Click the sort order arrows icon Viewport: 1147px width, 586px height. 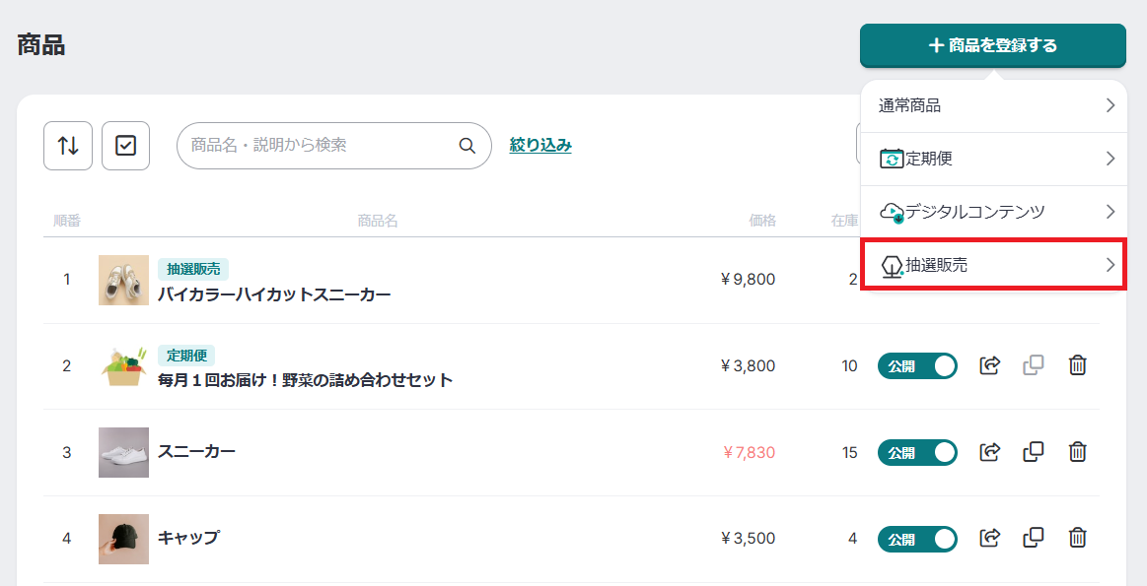tap(68, 146)
